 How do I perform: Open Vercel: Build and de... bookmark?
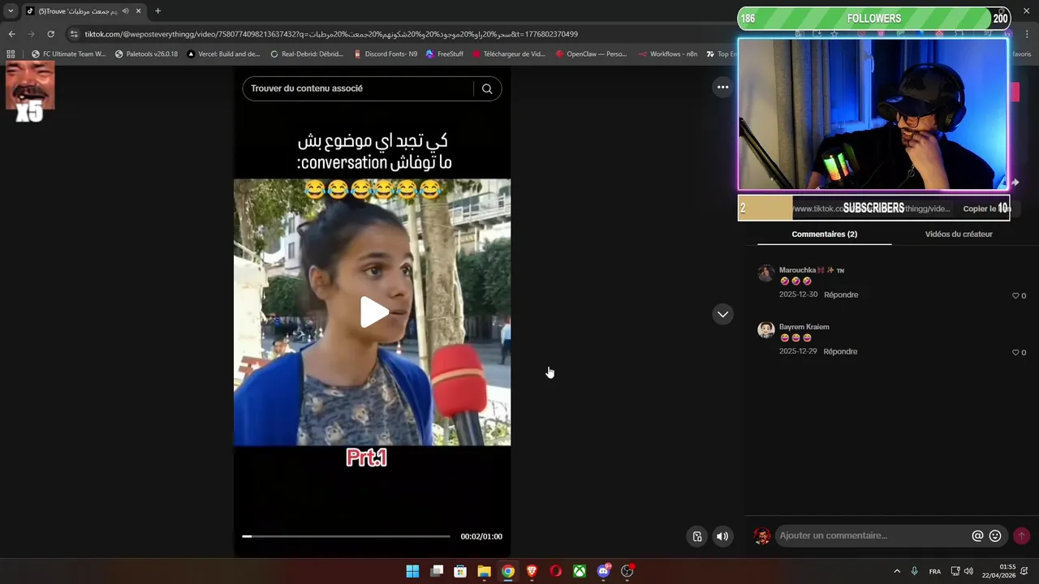(223, 54)
